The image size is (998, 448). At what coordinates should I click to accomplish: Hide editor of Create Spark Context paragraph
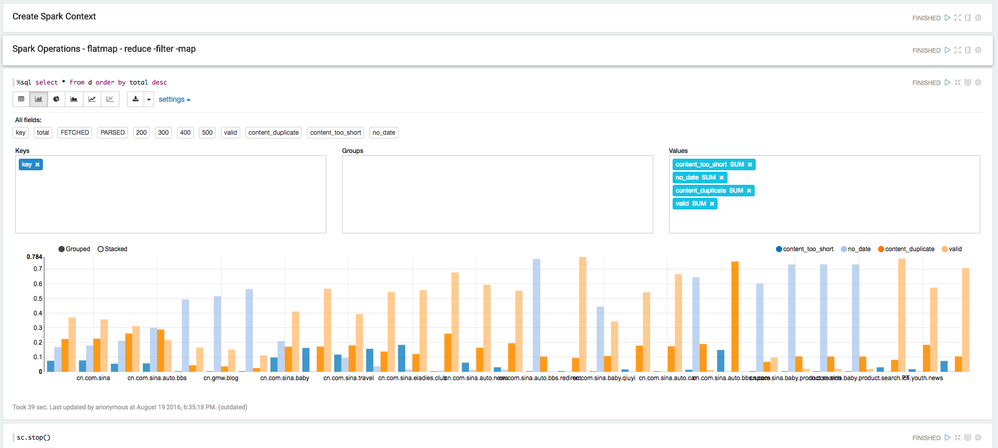point(958,18)
